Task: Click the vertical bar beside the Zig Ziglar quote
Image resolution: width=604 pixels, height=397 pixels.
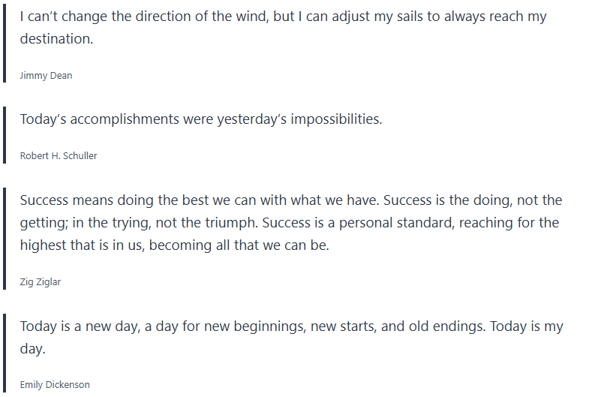Action: 4,238
